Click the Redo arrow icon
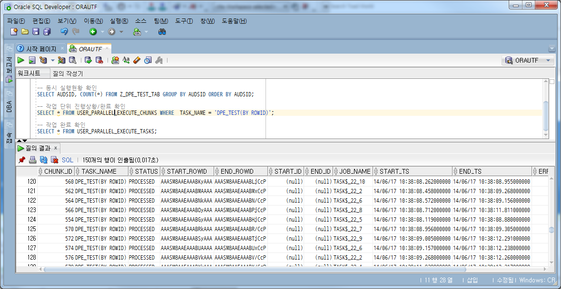Screen dimensions: 561x289 click(76, 32)
